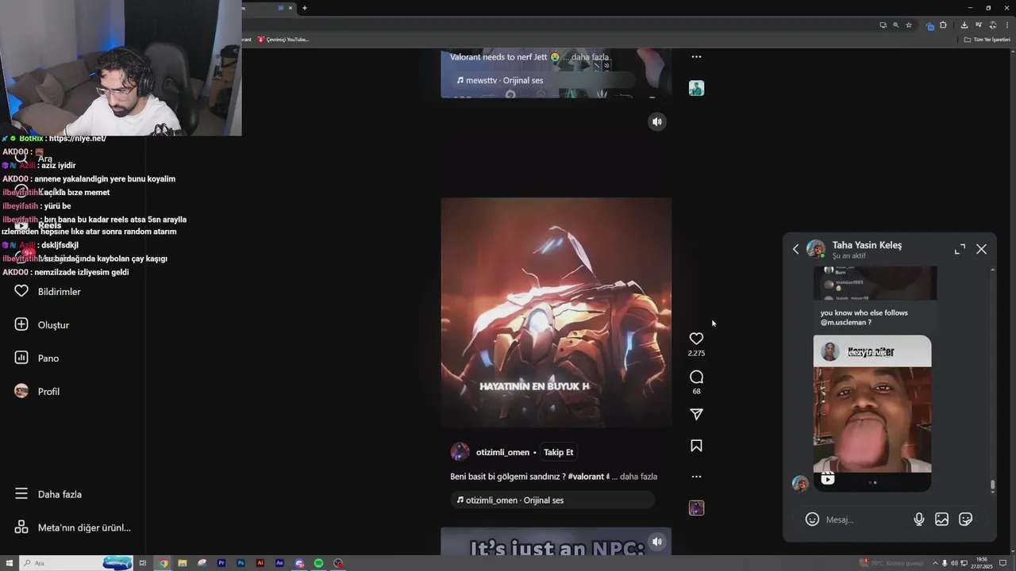The width and height of the screenshot is (1016, 571).
Task: Open the emoji picker in chat
Action: [x=812, y=519]
